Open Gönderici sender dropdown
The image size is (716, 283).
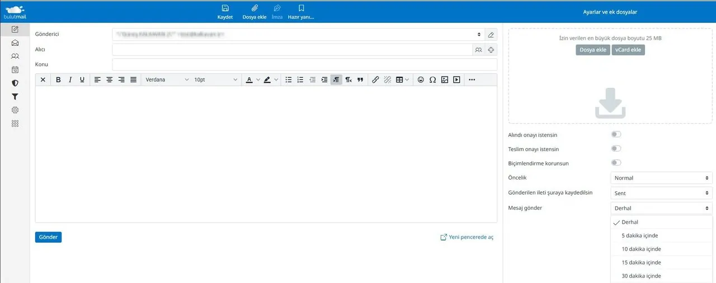298,35
